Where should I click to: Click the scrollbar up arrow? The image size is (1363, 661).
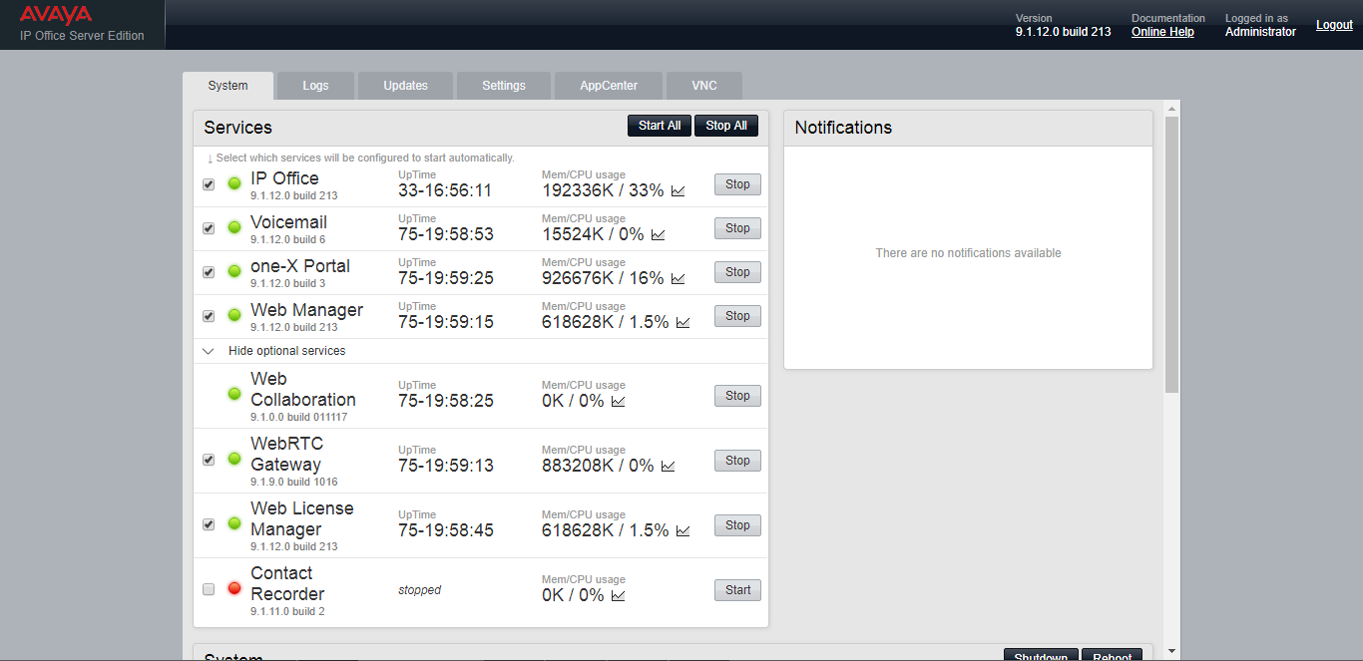point(1172,107)
